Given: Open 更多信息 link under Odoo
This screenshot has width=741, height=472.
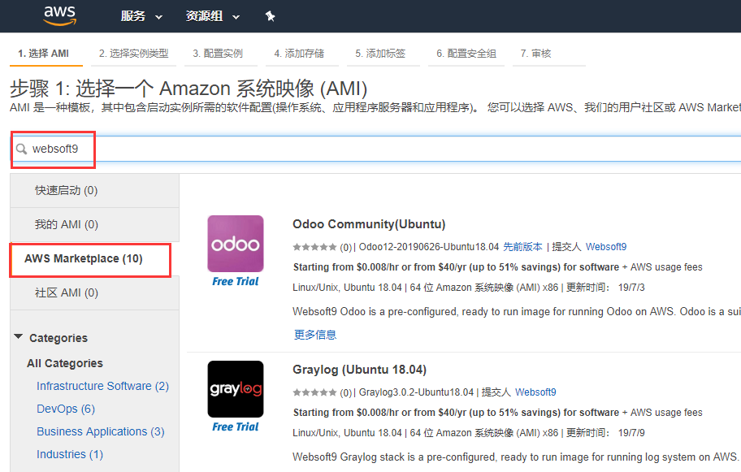Looking at the screenshot, I should pyautogui.click(x=315, y=334).
